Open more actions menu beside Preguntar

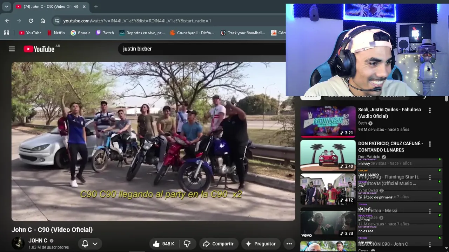point(289,244)
